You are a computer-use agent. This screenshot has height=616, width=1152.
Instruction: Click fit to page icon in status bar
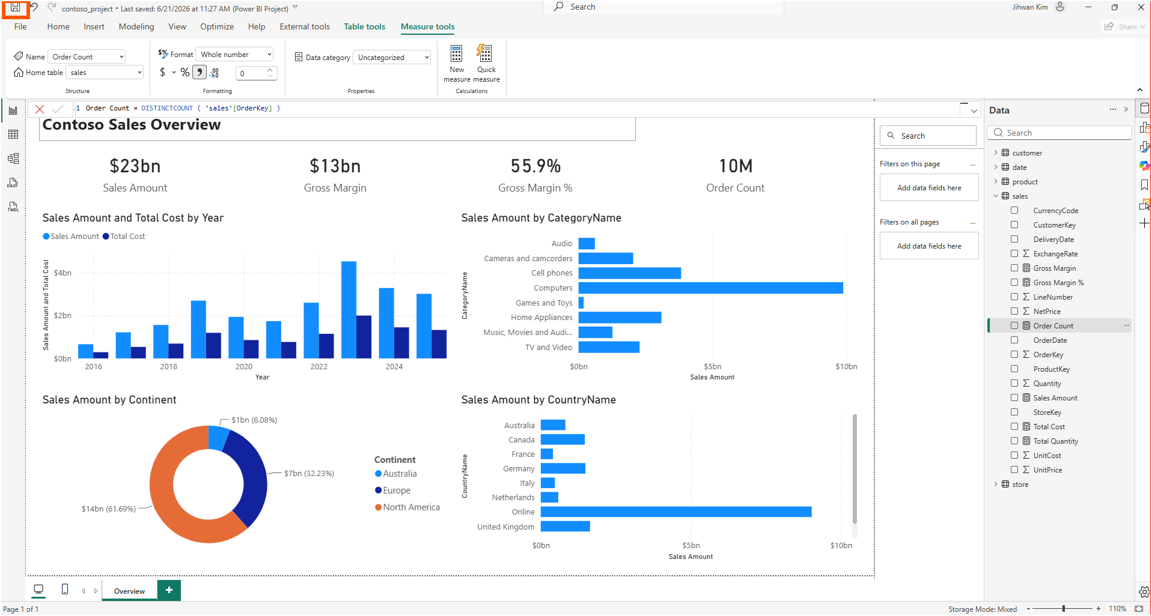1139,609
